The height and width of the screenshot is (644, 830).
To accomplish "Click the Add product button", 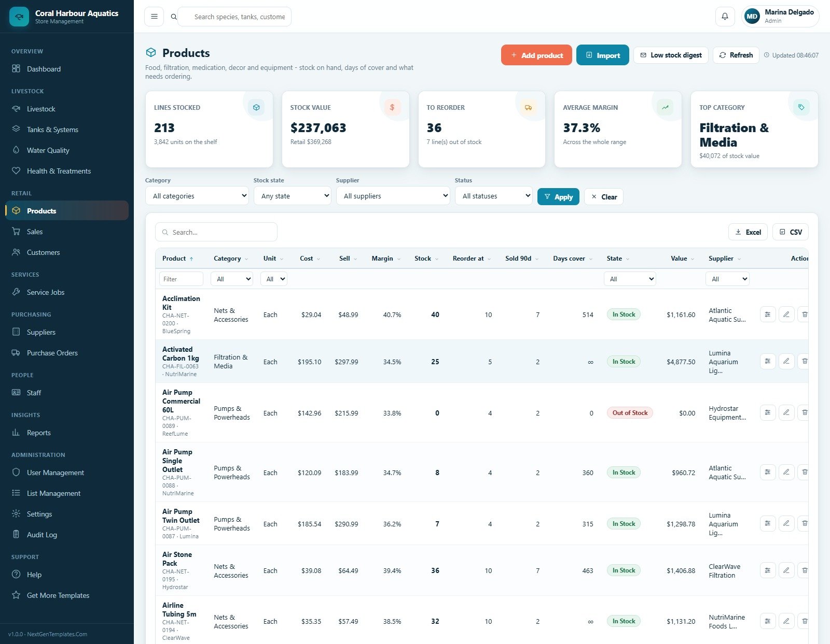I will click(x=536, y=55).
